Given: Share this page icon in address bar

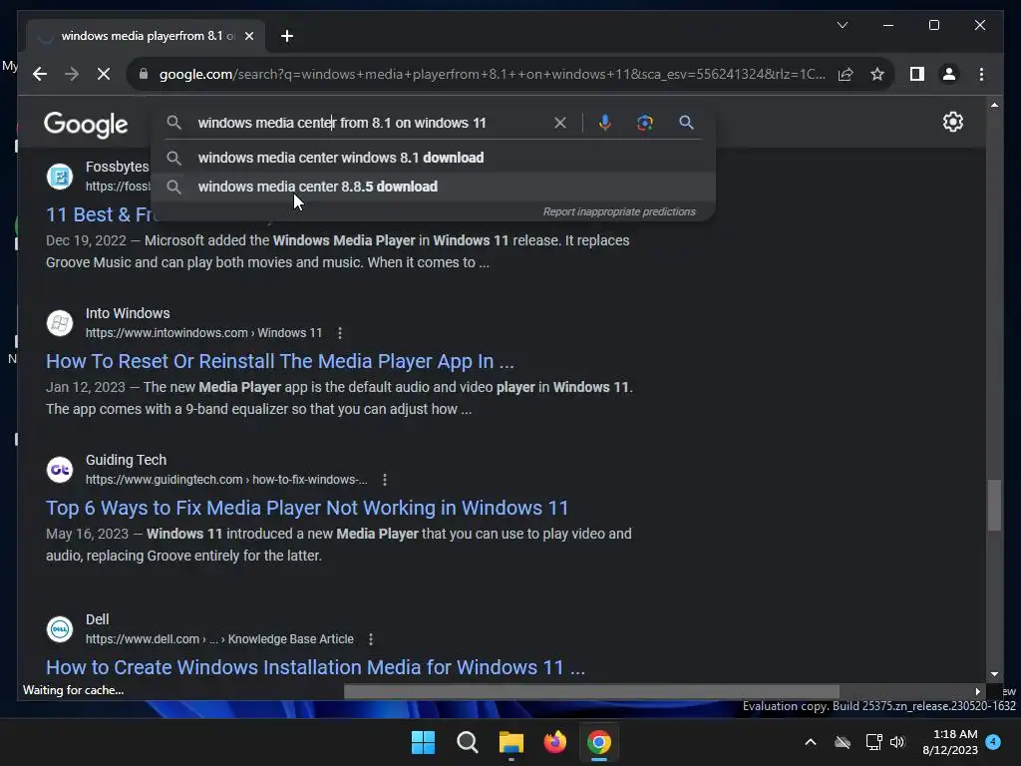Looking at the screenshot, I should click(x=846, y=74).
